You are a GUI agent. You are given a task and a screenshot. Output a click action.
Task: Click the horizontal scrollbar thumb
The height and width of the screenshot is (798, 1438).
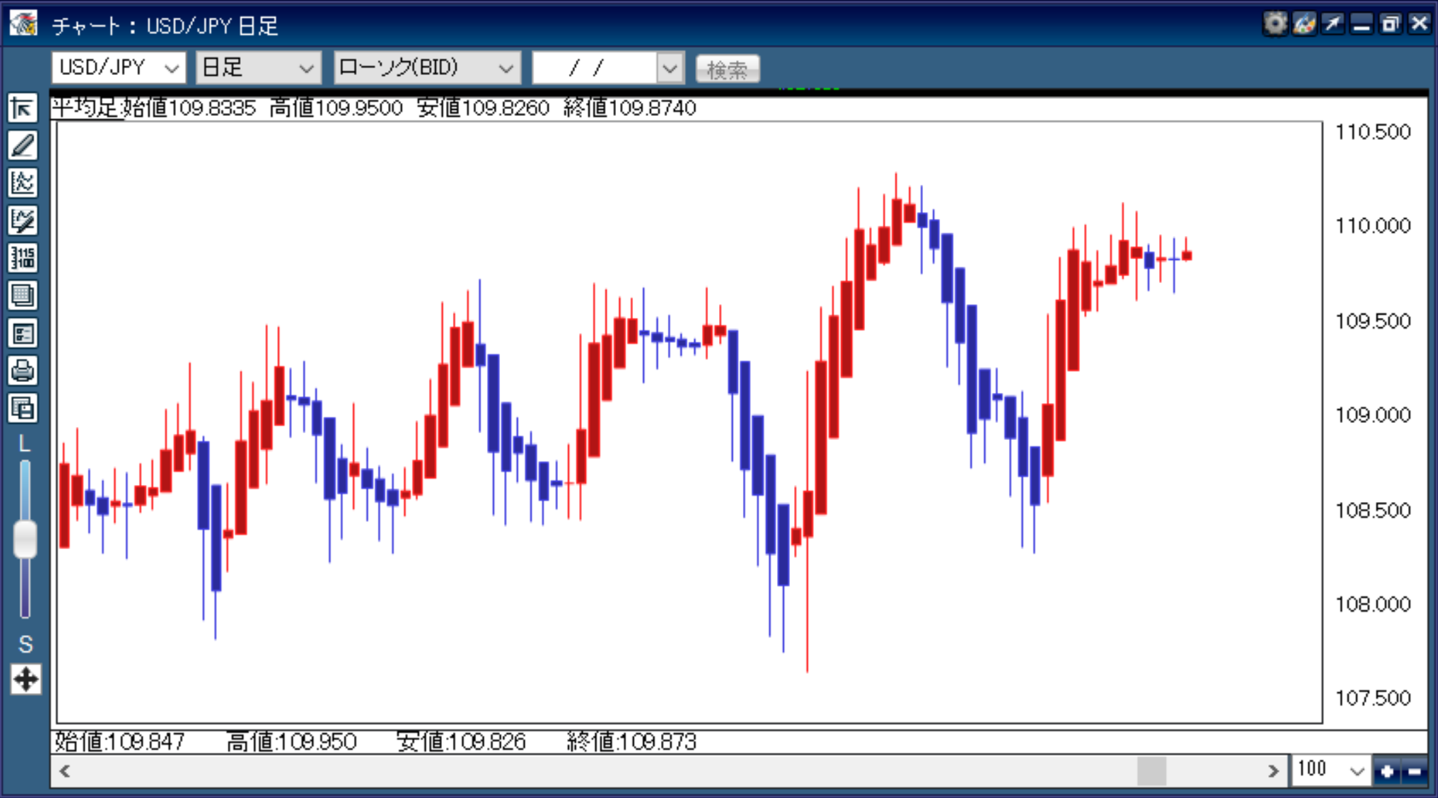[1151, 771]
